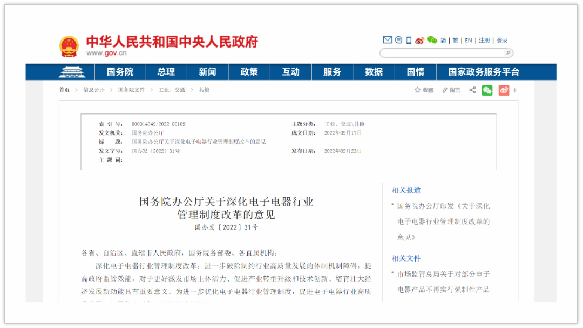Click the search magnifier in the search box
The image size is (583, 328).
507,52
